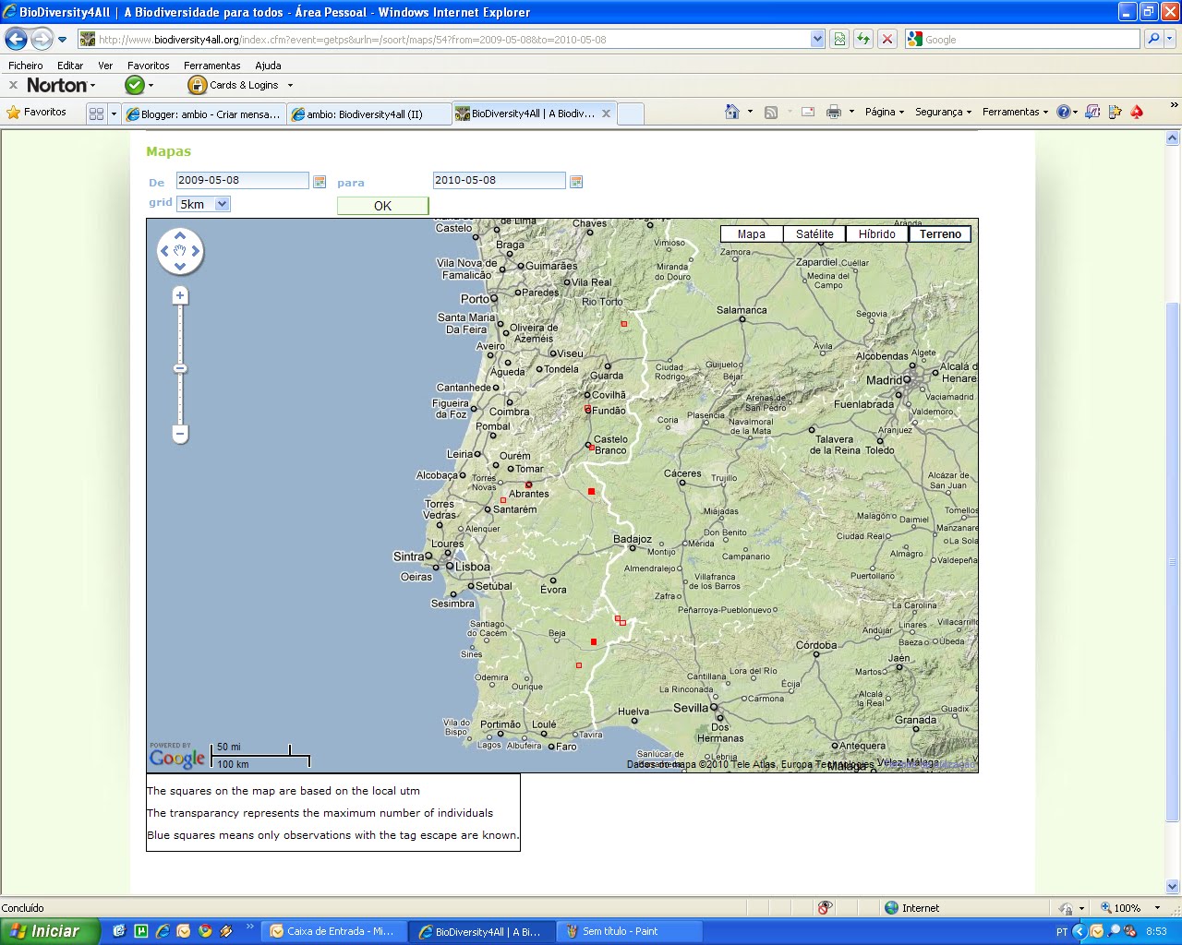Open compatibility view icon in address bar
Screen dimensions: 1182x945
tap(839, 39)
